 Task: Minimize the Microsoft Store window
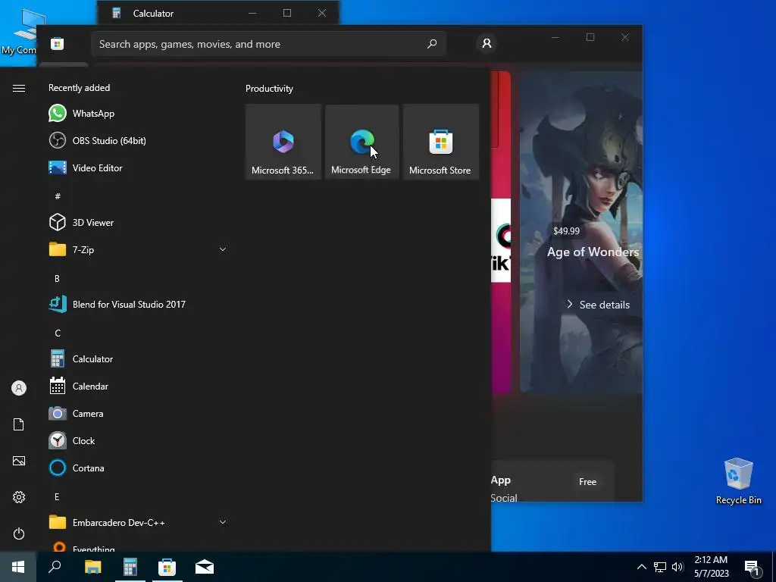click(x=555, y=37)
